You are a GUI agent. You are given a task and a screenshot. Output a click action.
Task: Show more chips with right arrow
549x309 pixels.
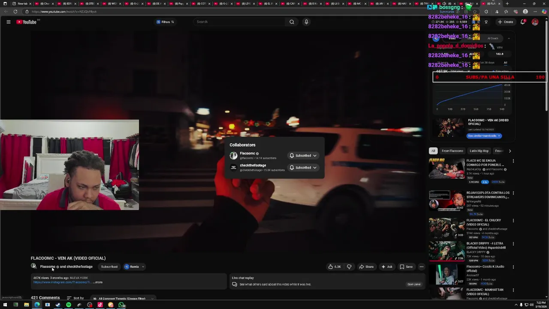click(x=510, y=151)
